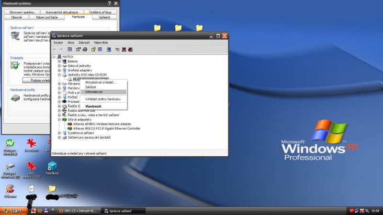Collapse the MATRIX root tree node

54,57
